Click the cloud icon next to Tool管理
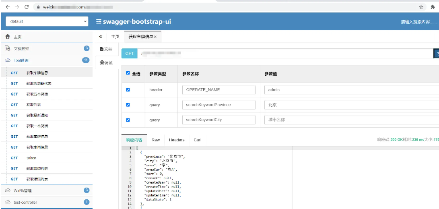Screen dimensions: 439x209 point(8,60)
